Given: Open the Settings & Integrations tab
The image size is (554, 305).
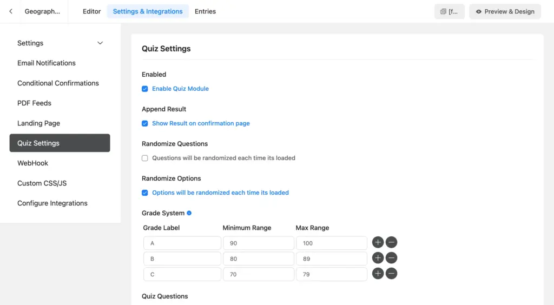Looking at the screenshot, I should pyautogui.click(x=148, y=11).
